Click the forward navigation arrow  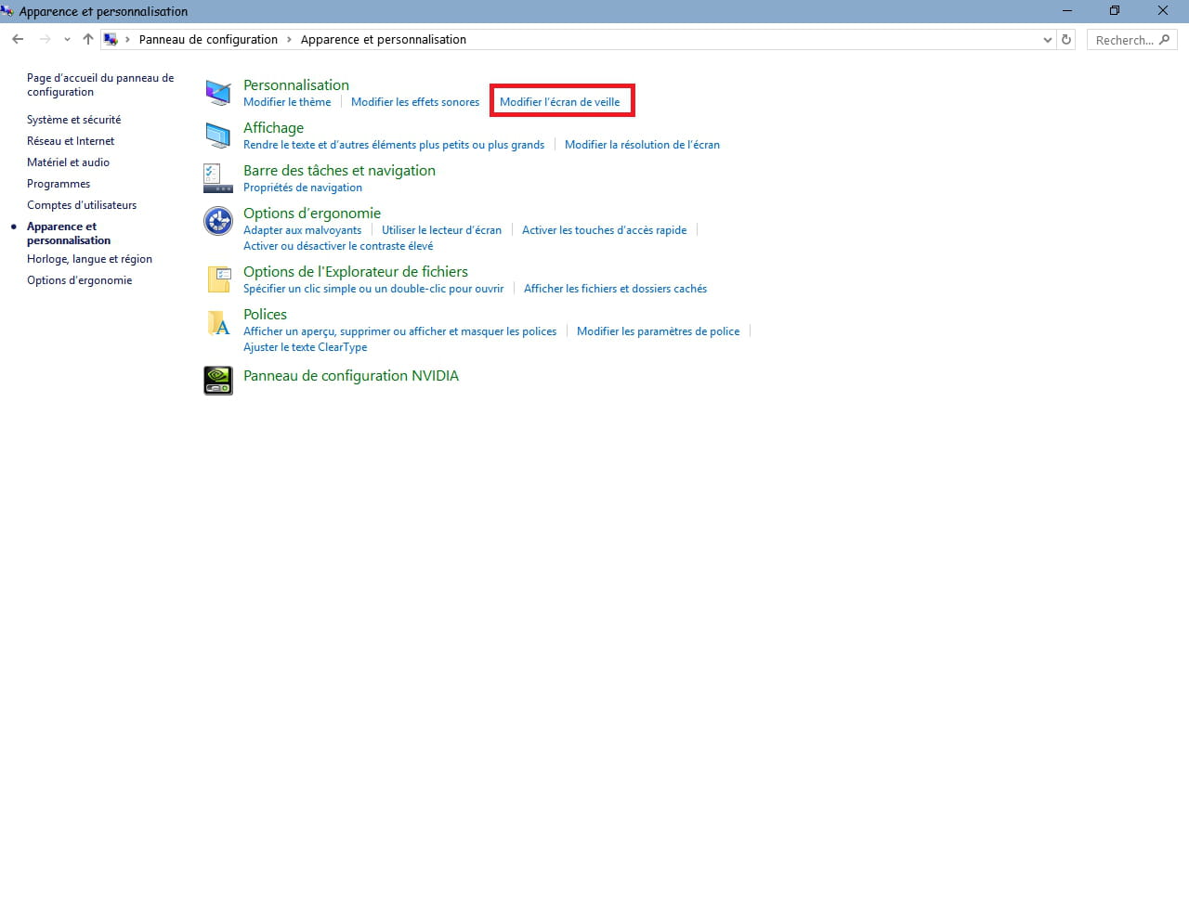(x=45, y=39)
